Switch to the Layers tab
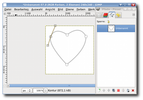 pyautogui.click(x=99, y=15)
